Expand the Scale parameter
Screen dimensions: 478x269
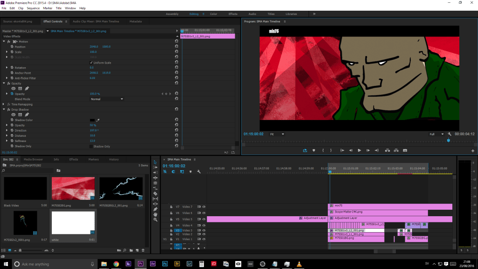tap(7, 52)
